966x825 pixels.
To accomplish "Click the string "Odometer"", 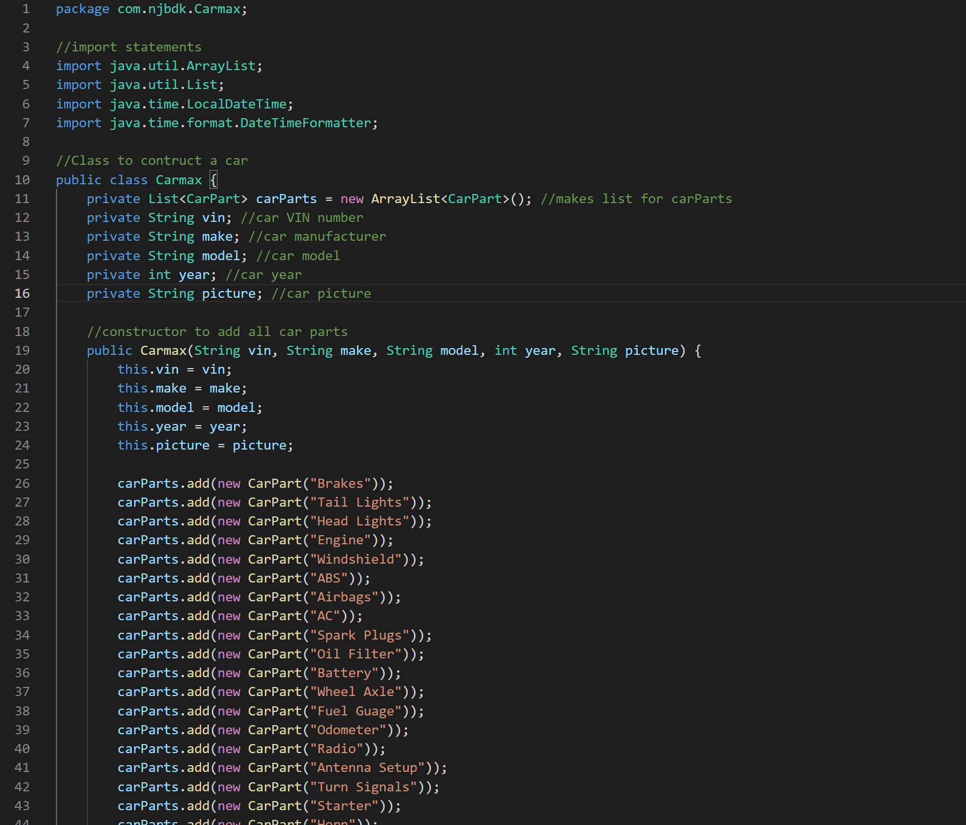I will [x=348, y=730].
